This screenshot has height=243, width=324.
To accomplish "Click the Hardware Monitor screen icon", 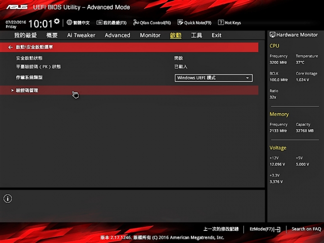I will coord(272,35).
